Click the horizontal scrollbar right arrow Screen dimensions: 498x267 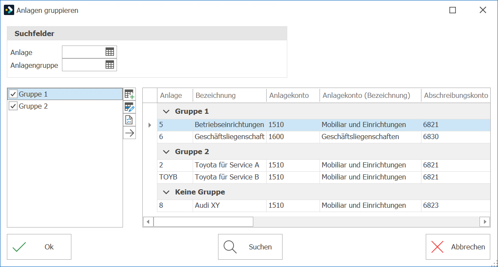(485, 221)
